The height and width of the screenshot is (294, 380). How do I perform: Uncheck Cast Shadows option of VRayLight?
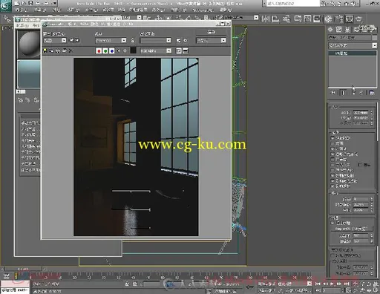point(332,138)
